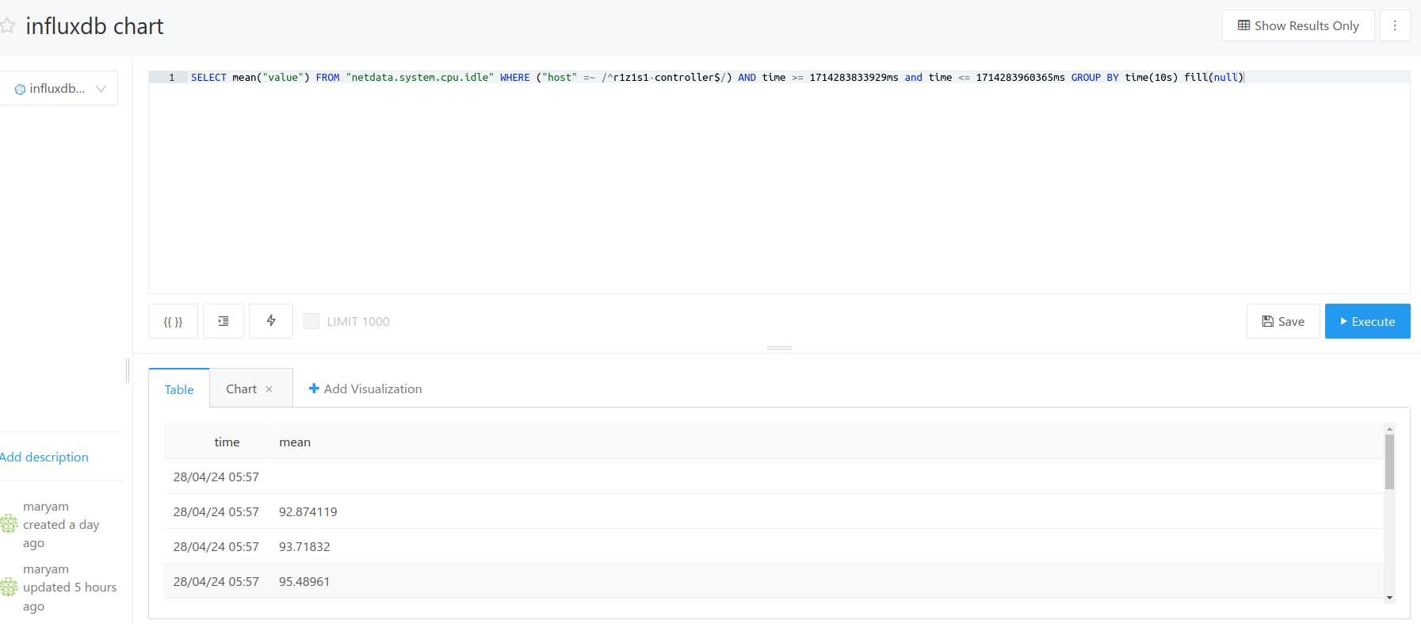Click line number 1 in editor gutter
1421x624 pixels.
[x=171, y=77]
